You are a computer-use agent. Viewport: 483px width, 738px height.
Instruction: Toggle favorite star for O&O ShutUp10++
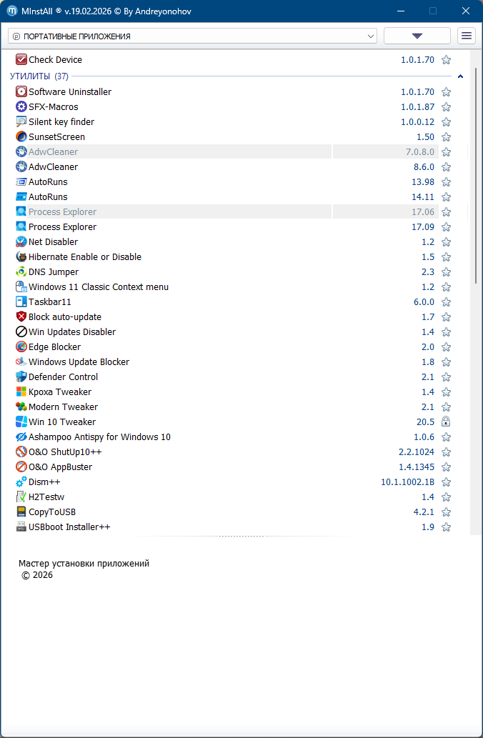pyautogui.click(x=446, y=452)
